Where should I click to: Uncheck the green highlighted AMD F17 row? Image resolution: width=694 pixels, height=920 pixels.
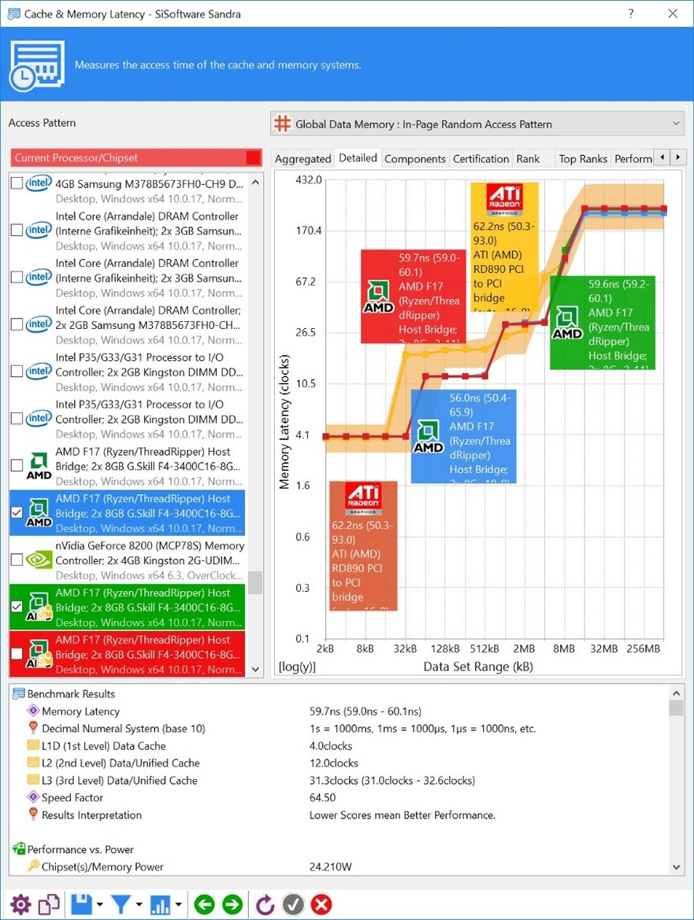point(17,607)
